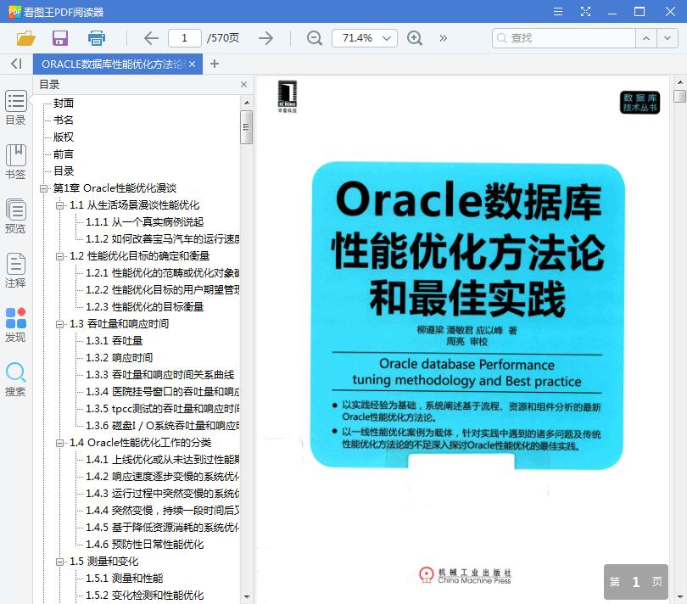This screenshot has height=604, width=687.
Task: Click the document view scrollbar thumb
Action: [680, 96]
